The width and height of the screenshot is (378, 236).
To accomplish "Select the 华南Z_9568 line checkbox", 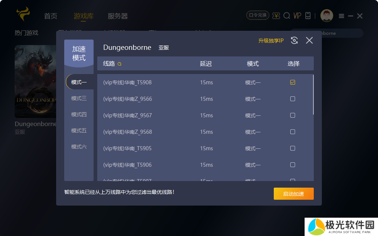I will [x=292, y=132].
